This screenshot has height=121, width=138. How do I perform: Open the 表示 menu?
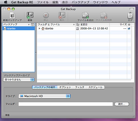[65, 2]
